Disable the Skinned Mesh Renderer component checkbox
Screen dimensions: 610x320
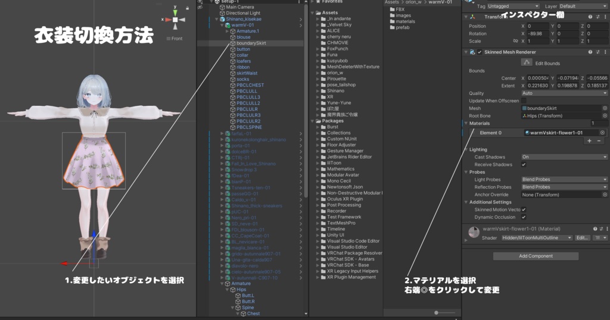(x=480, y=52)
